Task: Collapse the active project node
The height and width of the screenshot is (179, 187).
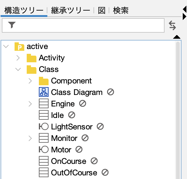Action: point(6,46)
